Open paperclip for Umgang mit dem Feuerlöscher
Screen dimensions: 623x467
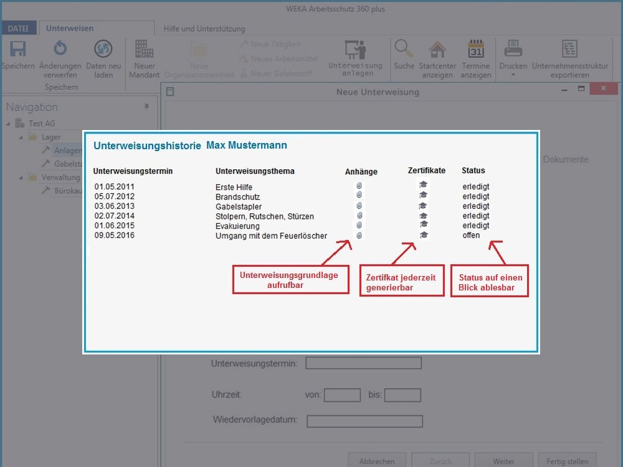[x=359, y=235]
